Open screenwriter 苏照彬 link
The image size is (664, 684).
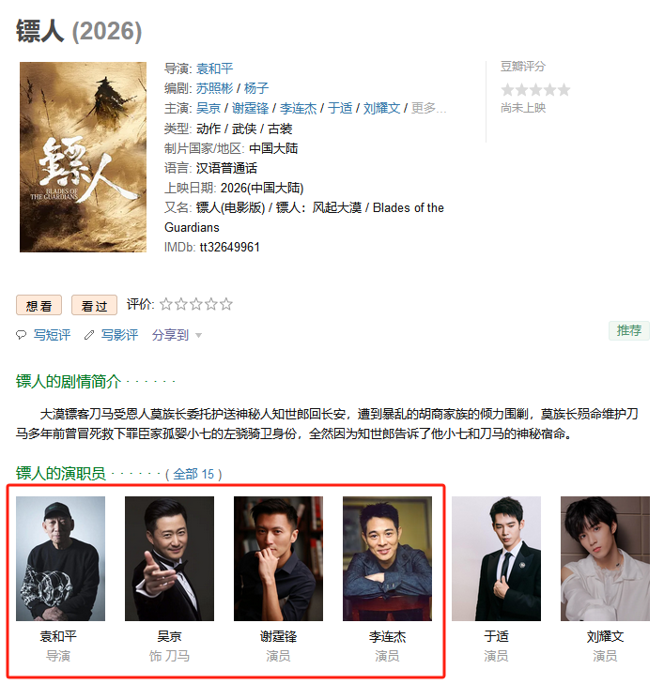tap(214, 88)
